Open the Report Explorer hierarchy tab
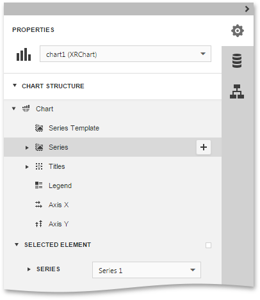Screen dimensions: 260x300 237,91
